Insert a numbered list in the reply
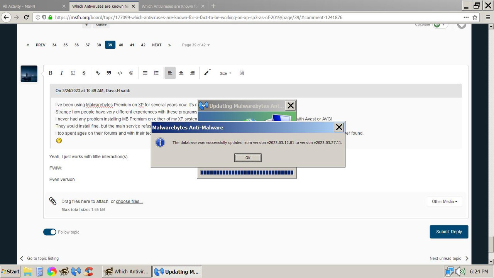 coord(156,73)
